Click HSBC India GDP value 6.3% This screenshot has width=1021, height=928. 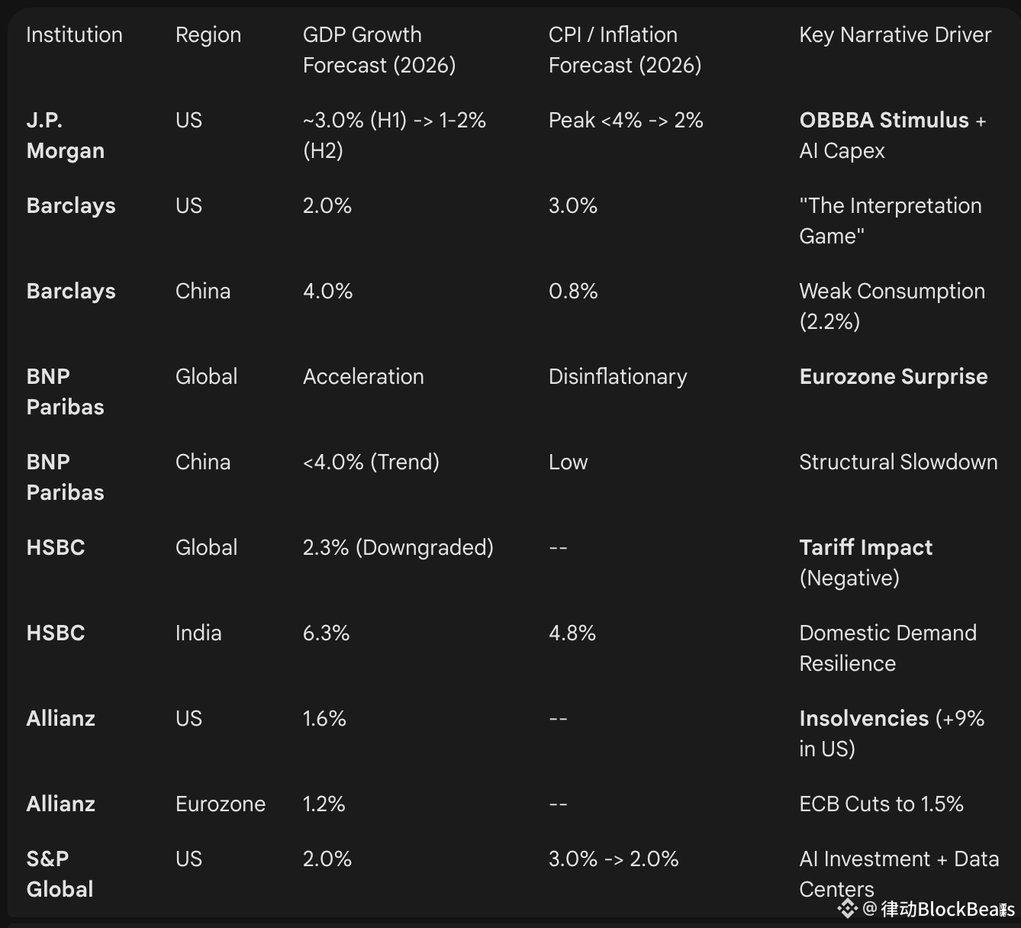[326, 633]
